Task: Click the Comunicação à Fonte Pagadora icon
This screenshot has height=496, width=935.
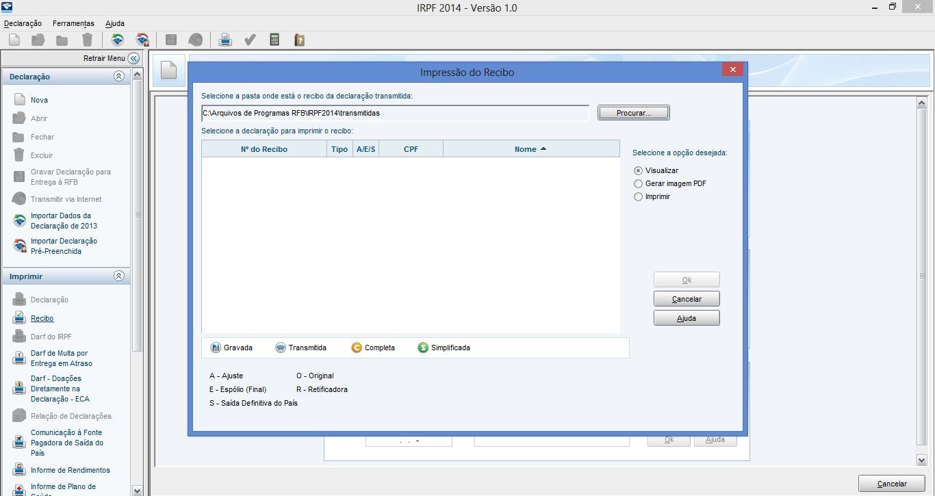Action: tap(19, 443)
